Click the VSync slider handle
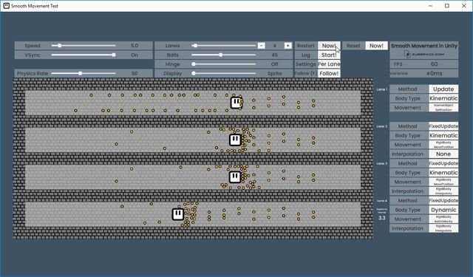The image size is (473, 277). coord(114,55)
